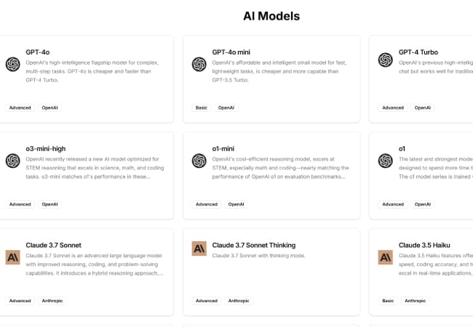Image resolution: width=473 pixels, height=327 pixels.
Task: Click the OpenAI tag on o3-mini-high card
Action: coord(50,204)
